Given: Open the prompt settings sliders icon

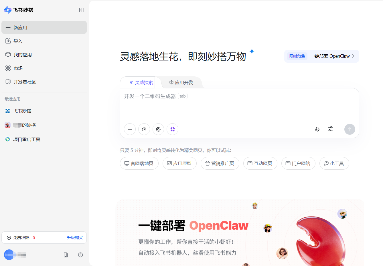Looking at the screenshot, I should [x=330, y=129].
